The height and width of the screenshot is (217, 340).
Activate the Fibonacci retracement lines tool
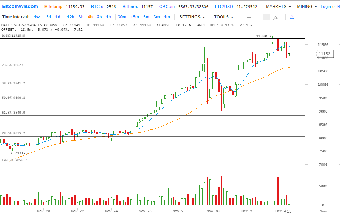click(x=267, y=17)
